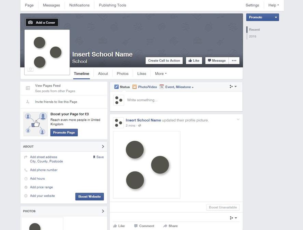Click Add phone number link

click(44, 170)
